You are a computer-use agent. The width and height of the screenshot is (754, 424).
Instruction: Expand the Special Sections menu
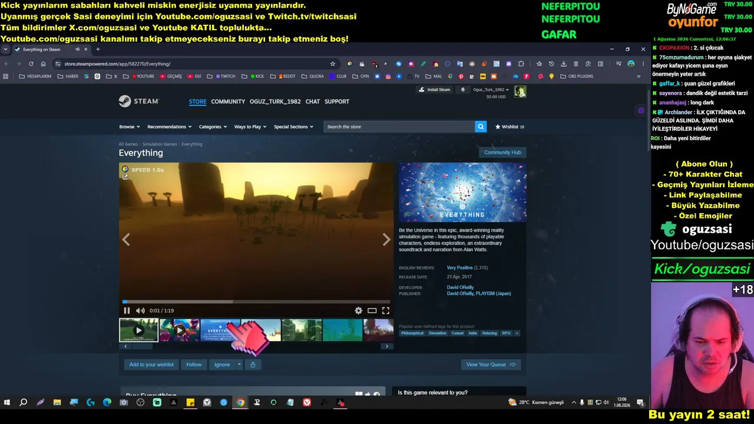pyautogui.click(x=293, y=127)
